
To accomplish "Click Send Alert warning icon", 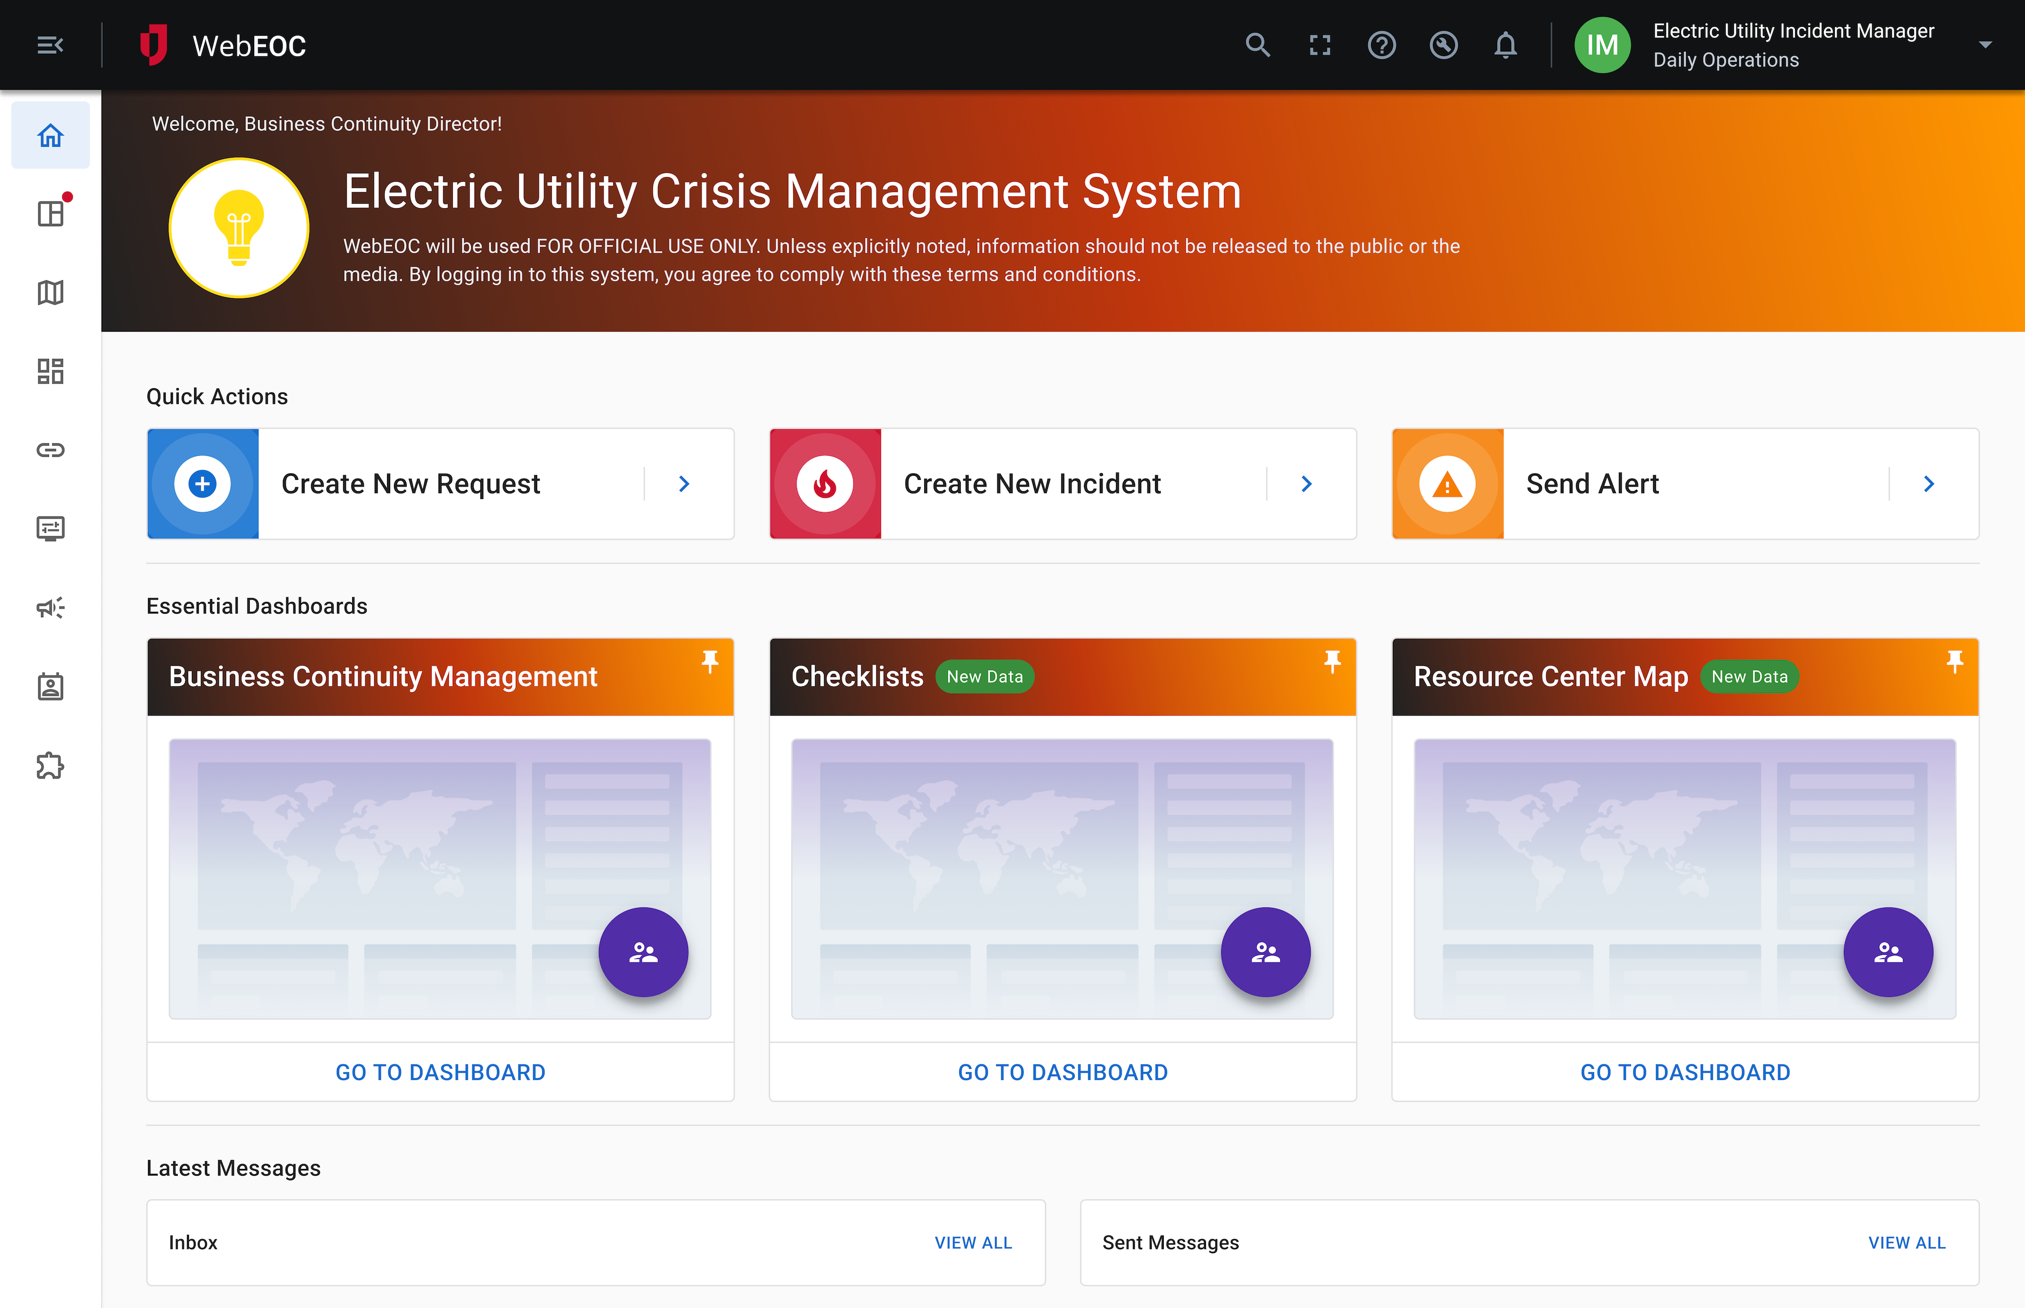I will [x=1448, y=484].
